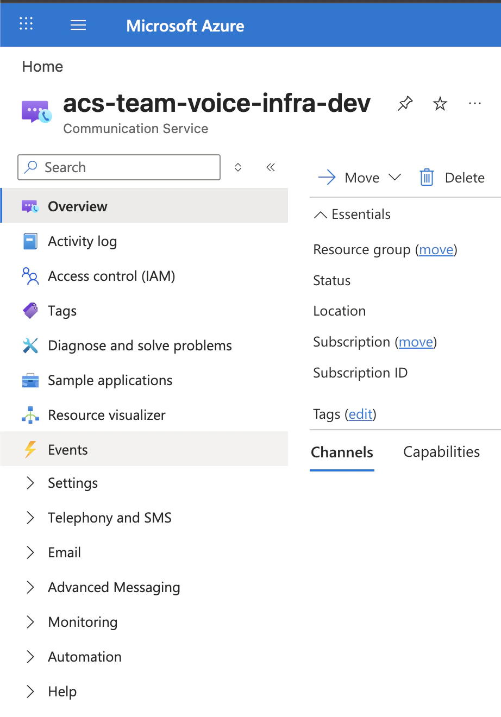The image size is (501, 717).
Task: Click the Delete trash can icon
Action: click(x=427, y=178)
